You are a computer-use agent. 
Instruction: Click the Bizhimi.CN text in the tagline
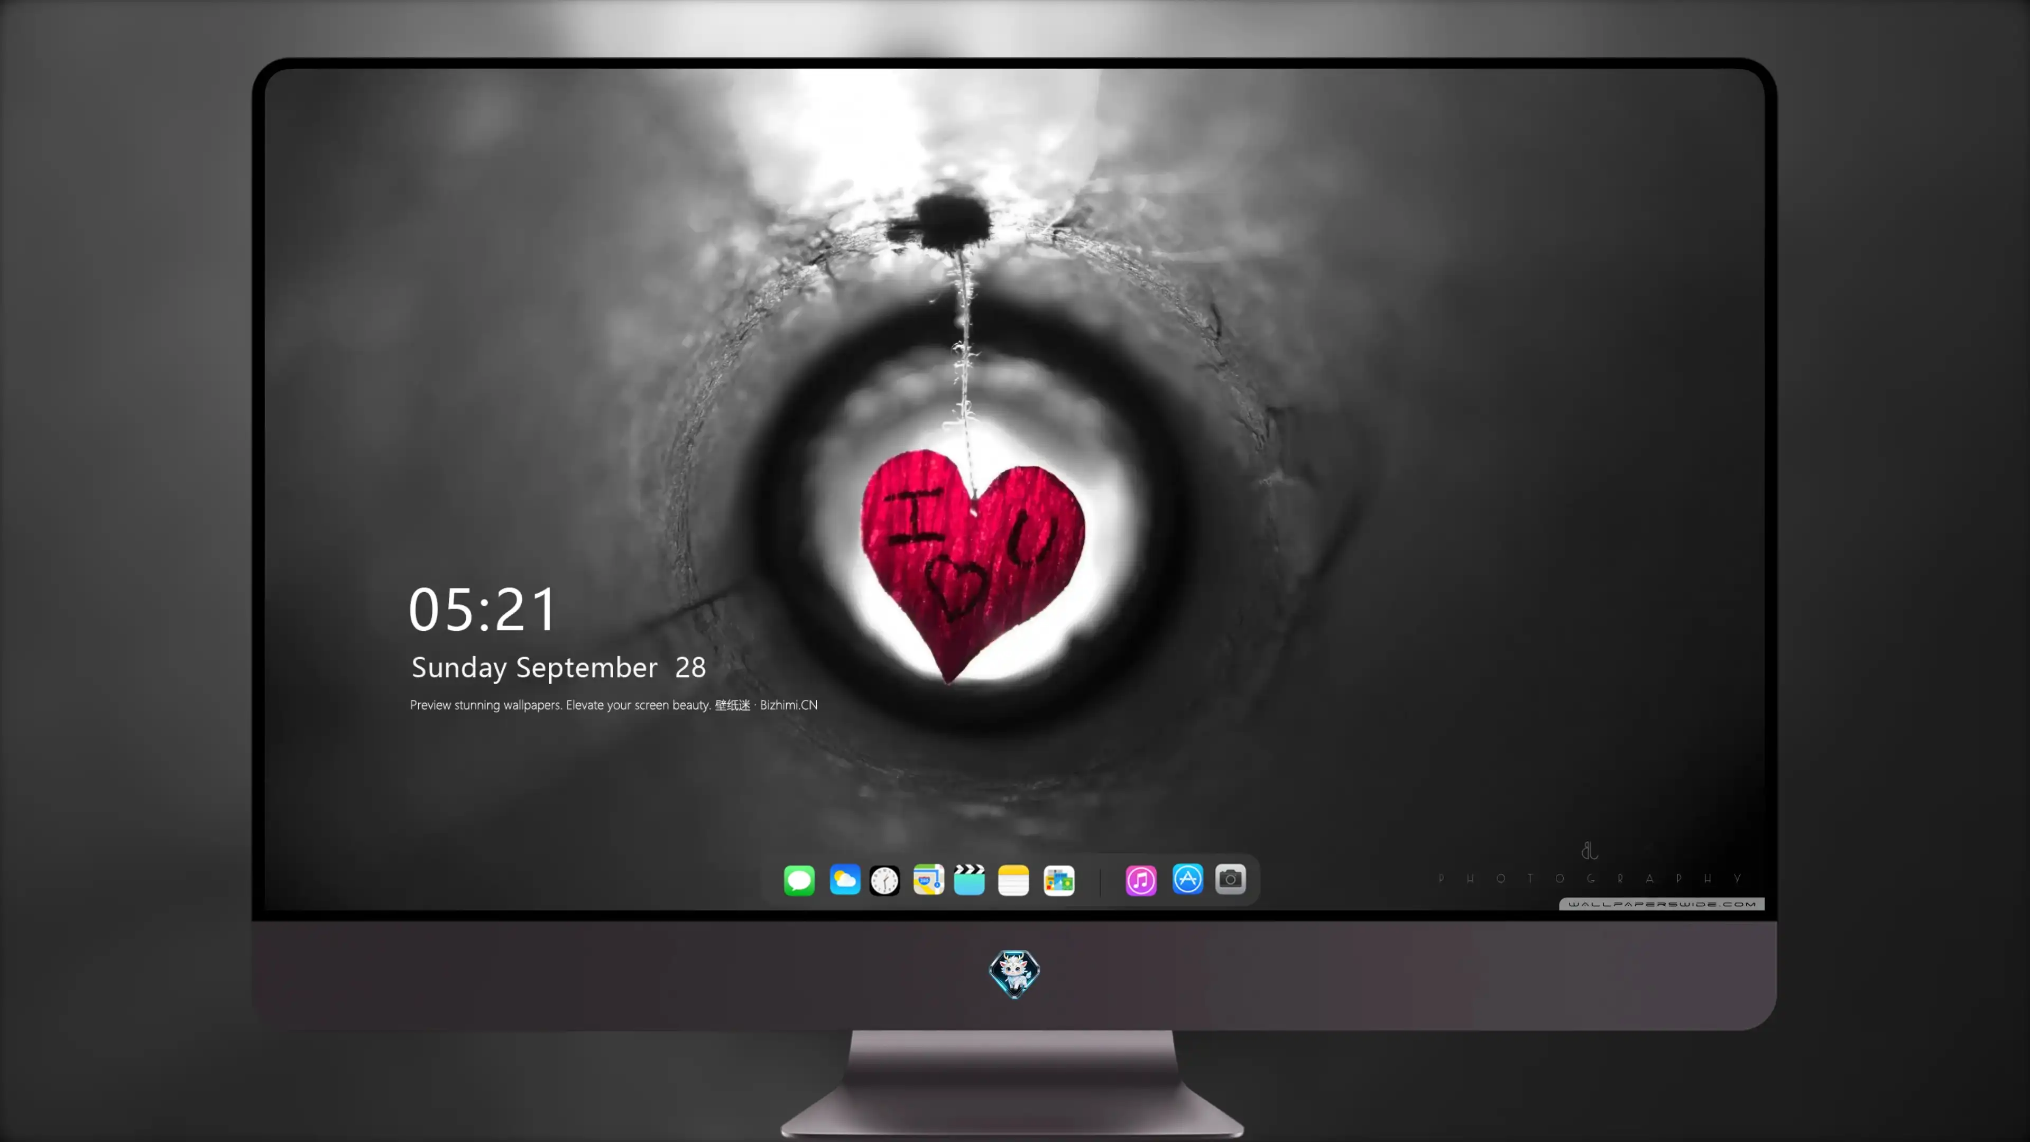coord(789,705)
